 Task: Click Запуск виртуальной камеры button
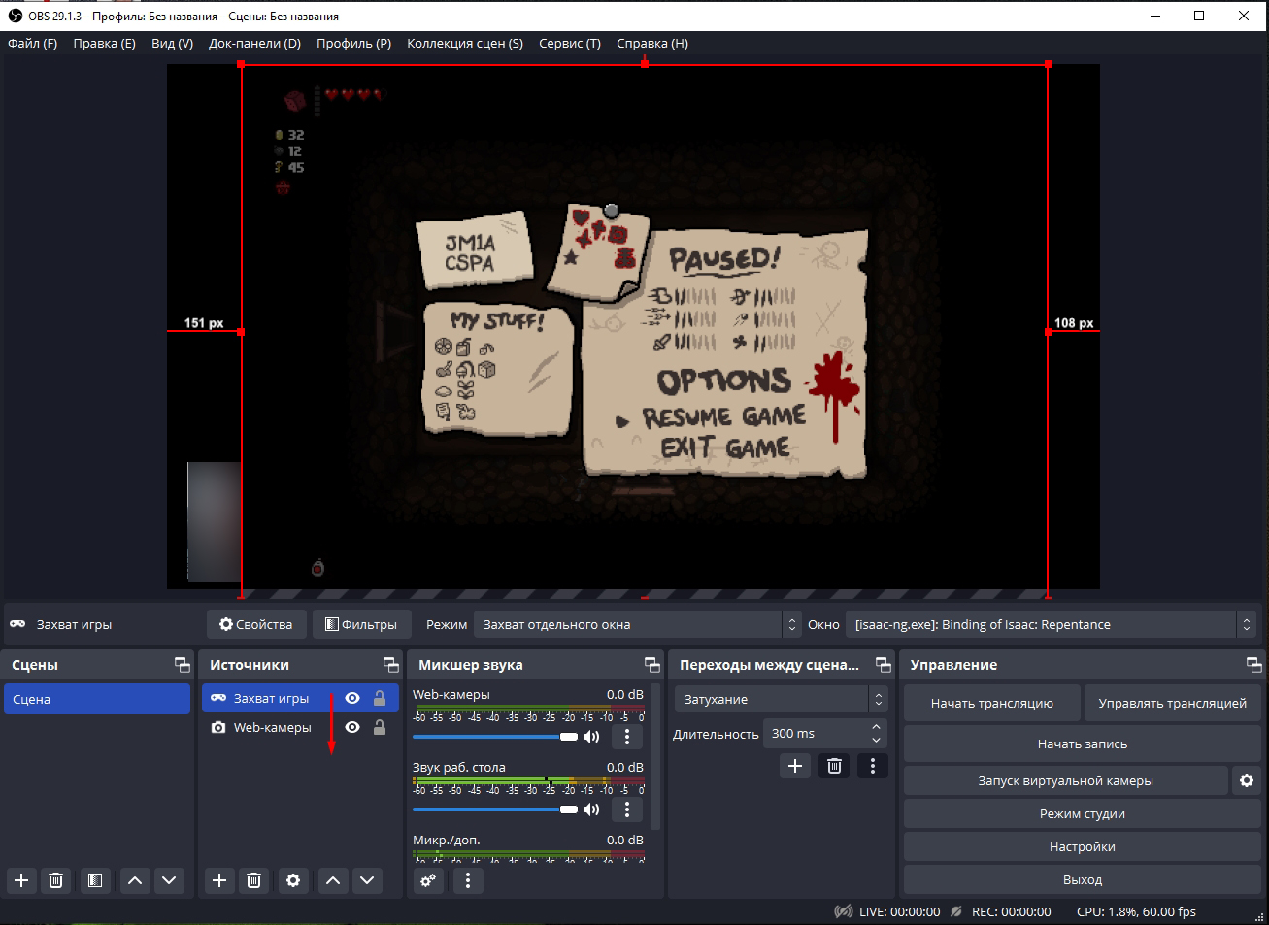click(1066, 780)
